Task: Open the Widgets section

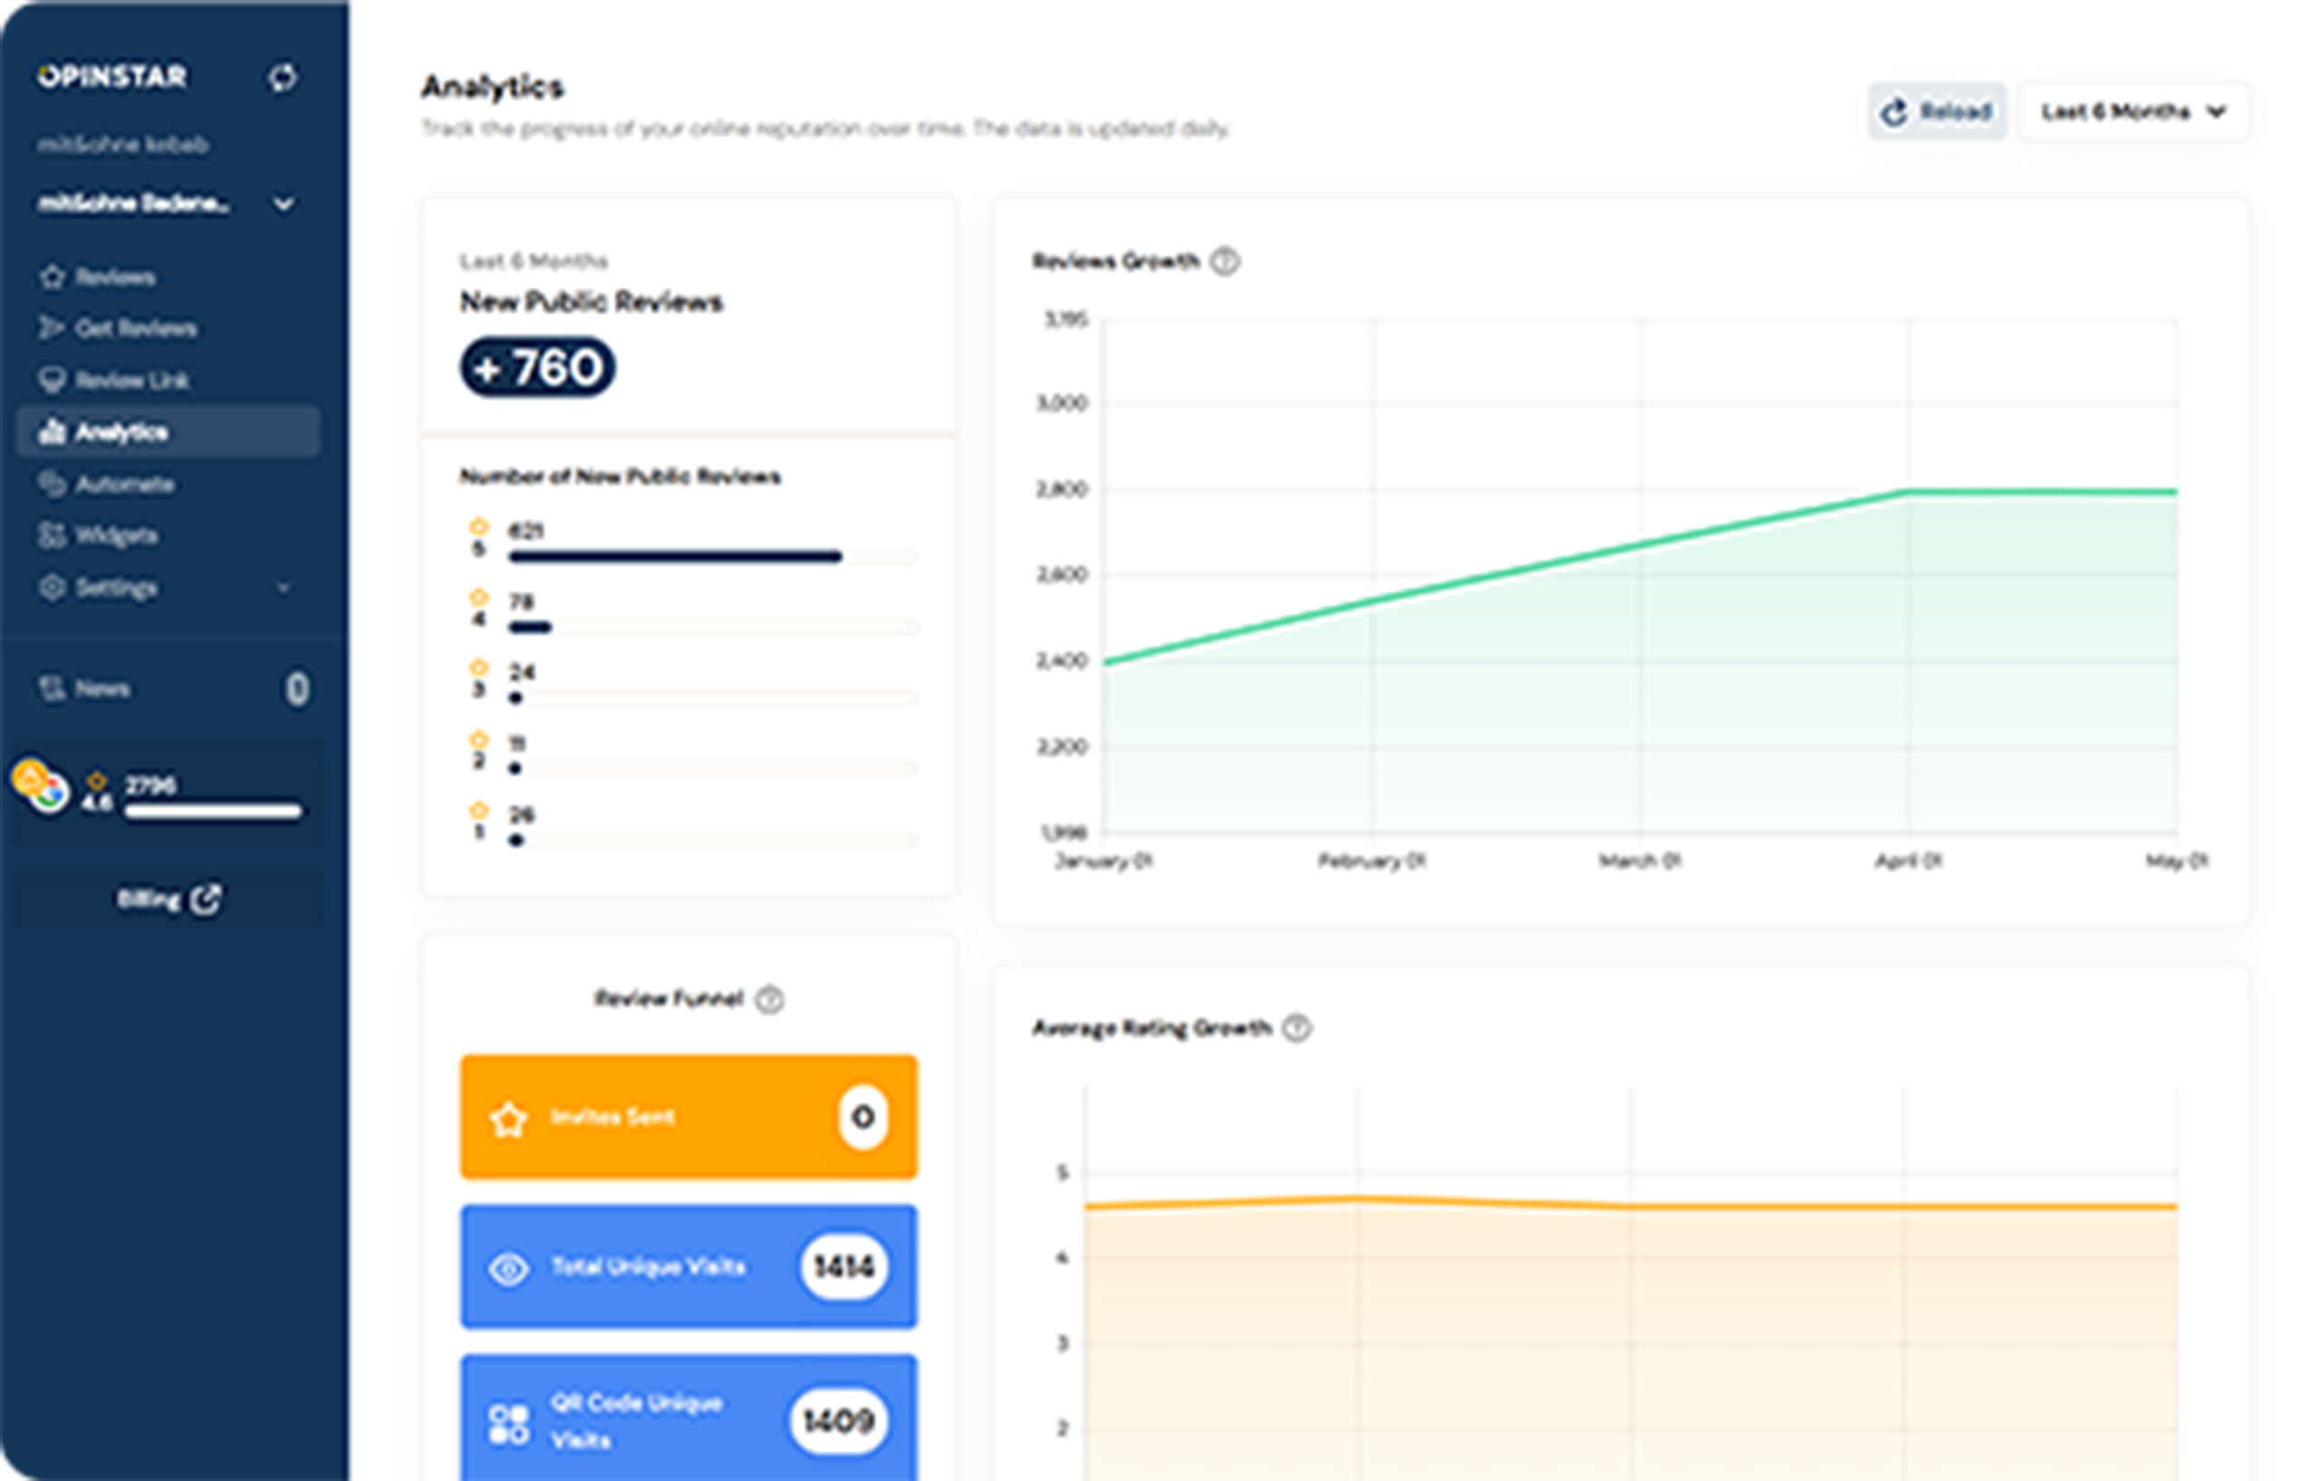Action: point(168,534)
